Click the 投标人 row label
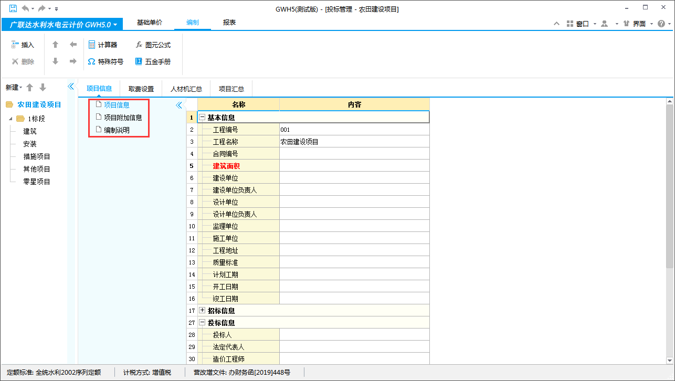Screen dimensions: 675x381 coord(222,335)
